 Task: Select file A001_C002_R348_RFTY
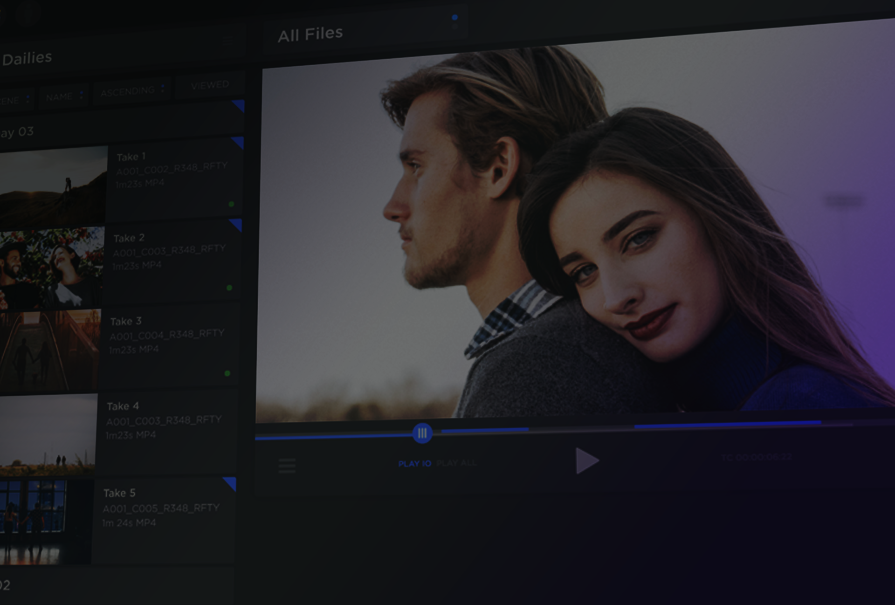[172, 169]
